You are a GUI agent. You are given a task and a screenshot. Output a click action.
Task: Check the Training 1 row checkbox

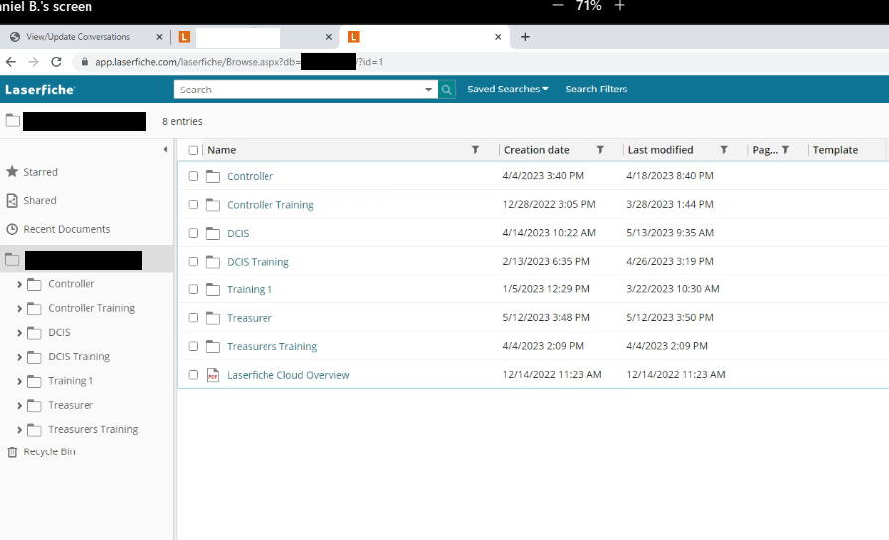[x=193, y=289]
